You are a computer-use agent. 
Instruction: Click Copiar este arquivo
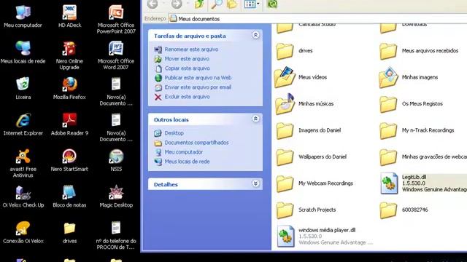tap(188, 68)
